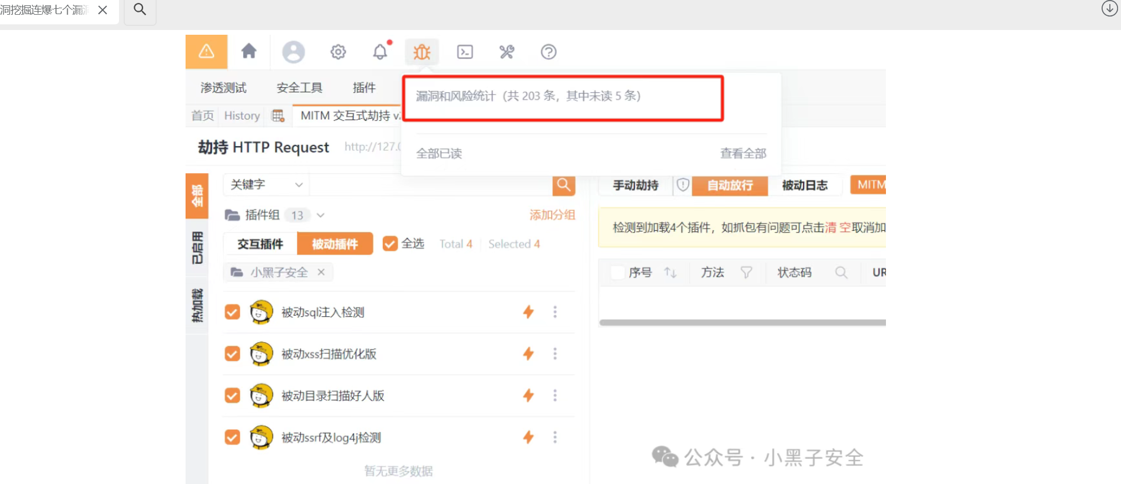The height and width of the screenshot is (484, 1121).
Task: Open the help question mark icon
Action: coord(548,52)
